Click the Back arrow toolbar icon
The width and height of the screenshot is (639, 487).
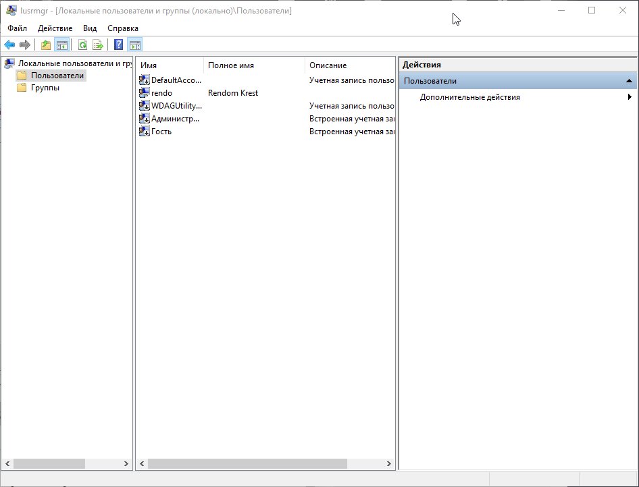point(9,45)
